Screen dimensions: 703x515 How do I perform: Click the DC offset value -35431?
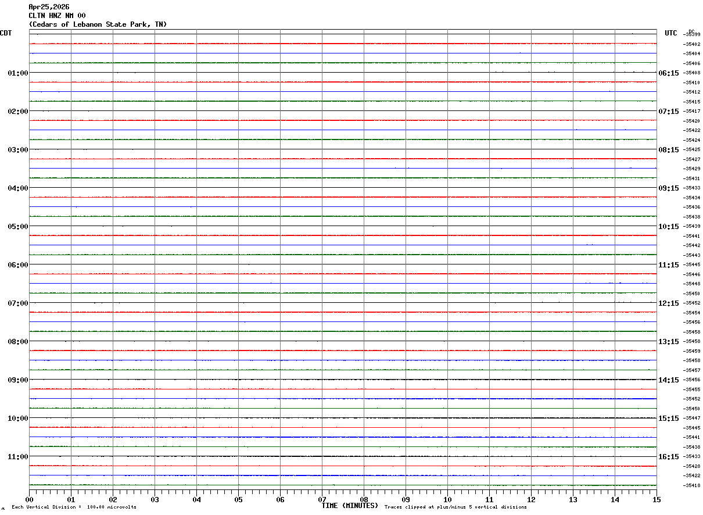point(692,178)
